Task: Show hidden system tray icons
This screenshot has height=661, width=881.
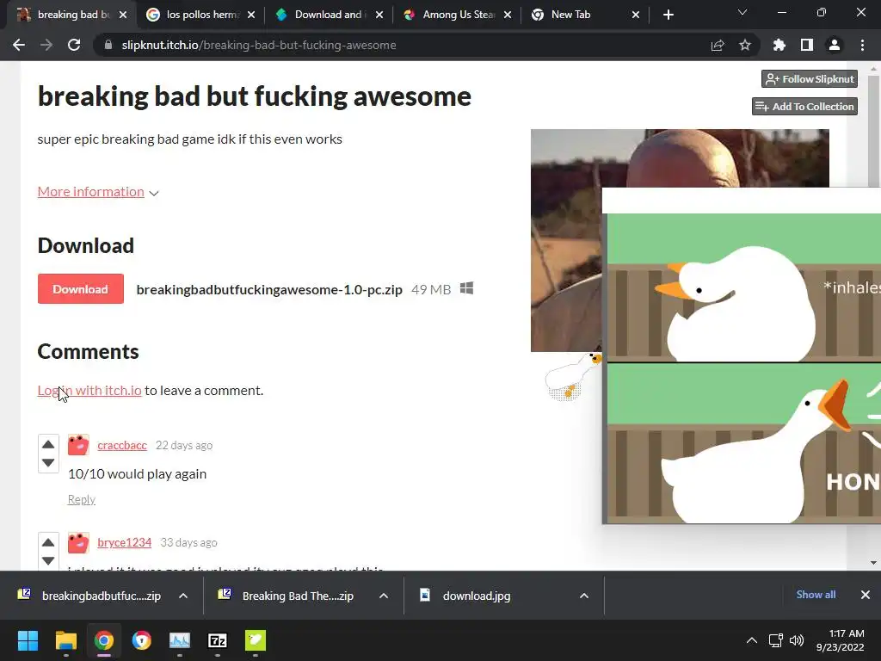Action: (751, 640)
